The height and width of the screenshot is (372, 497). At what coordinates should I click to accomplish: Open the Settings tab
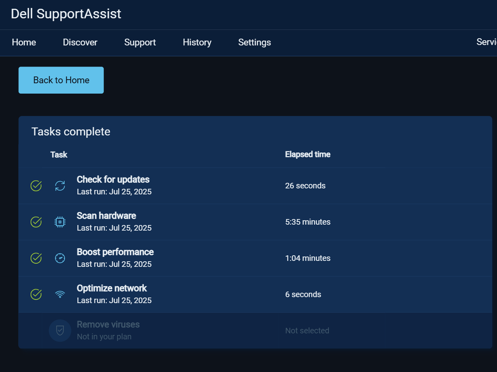254,42
